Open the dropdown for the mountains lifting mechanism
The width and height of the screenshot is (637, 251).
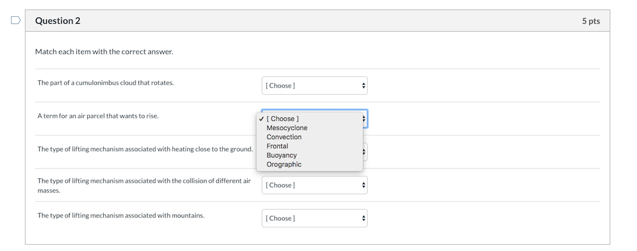tap(314, 218)
